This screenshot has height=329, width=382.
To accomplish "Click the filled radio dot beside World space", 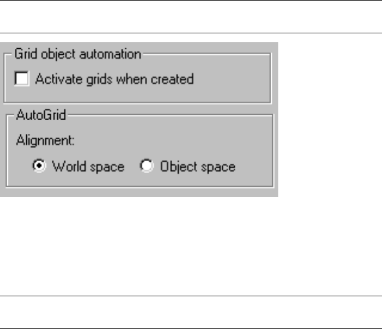I will (x=40, y=167).
